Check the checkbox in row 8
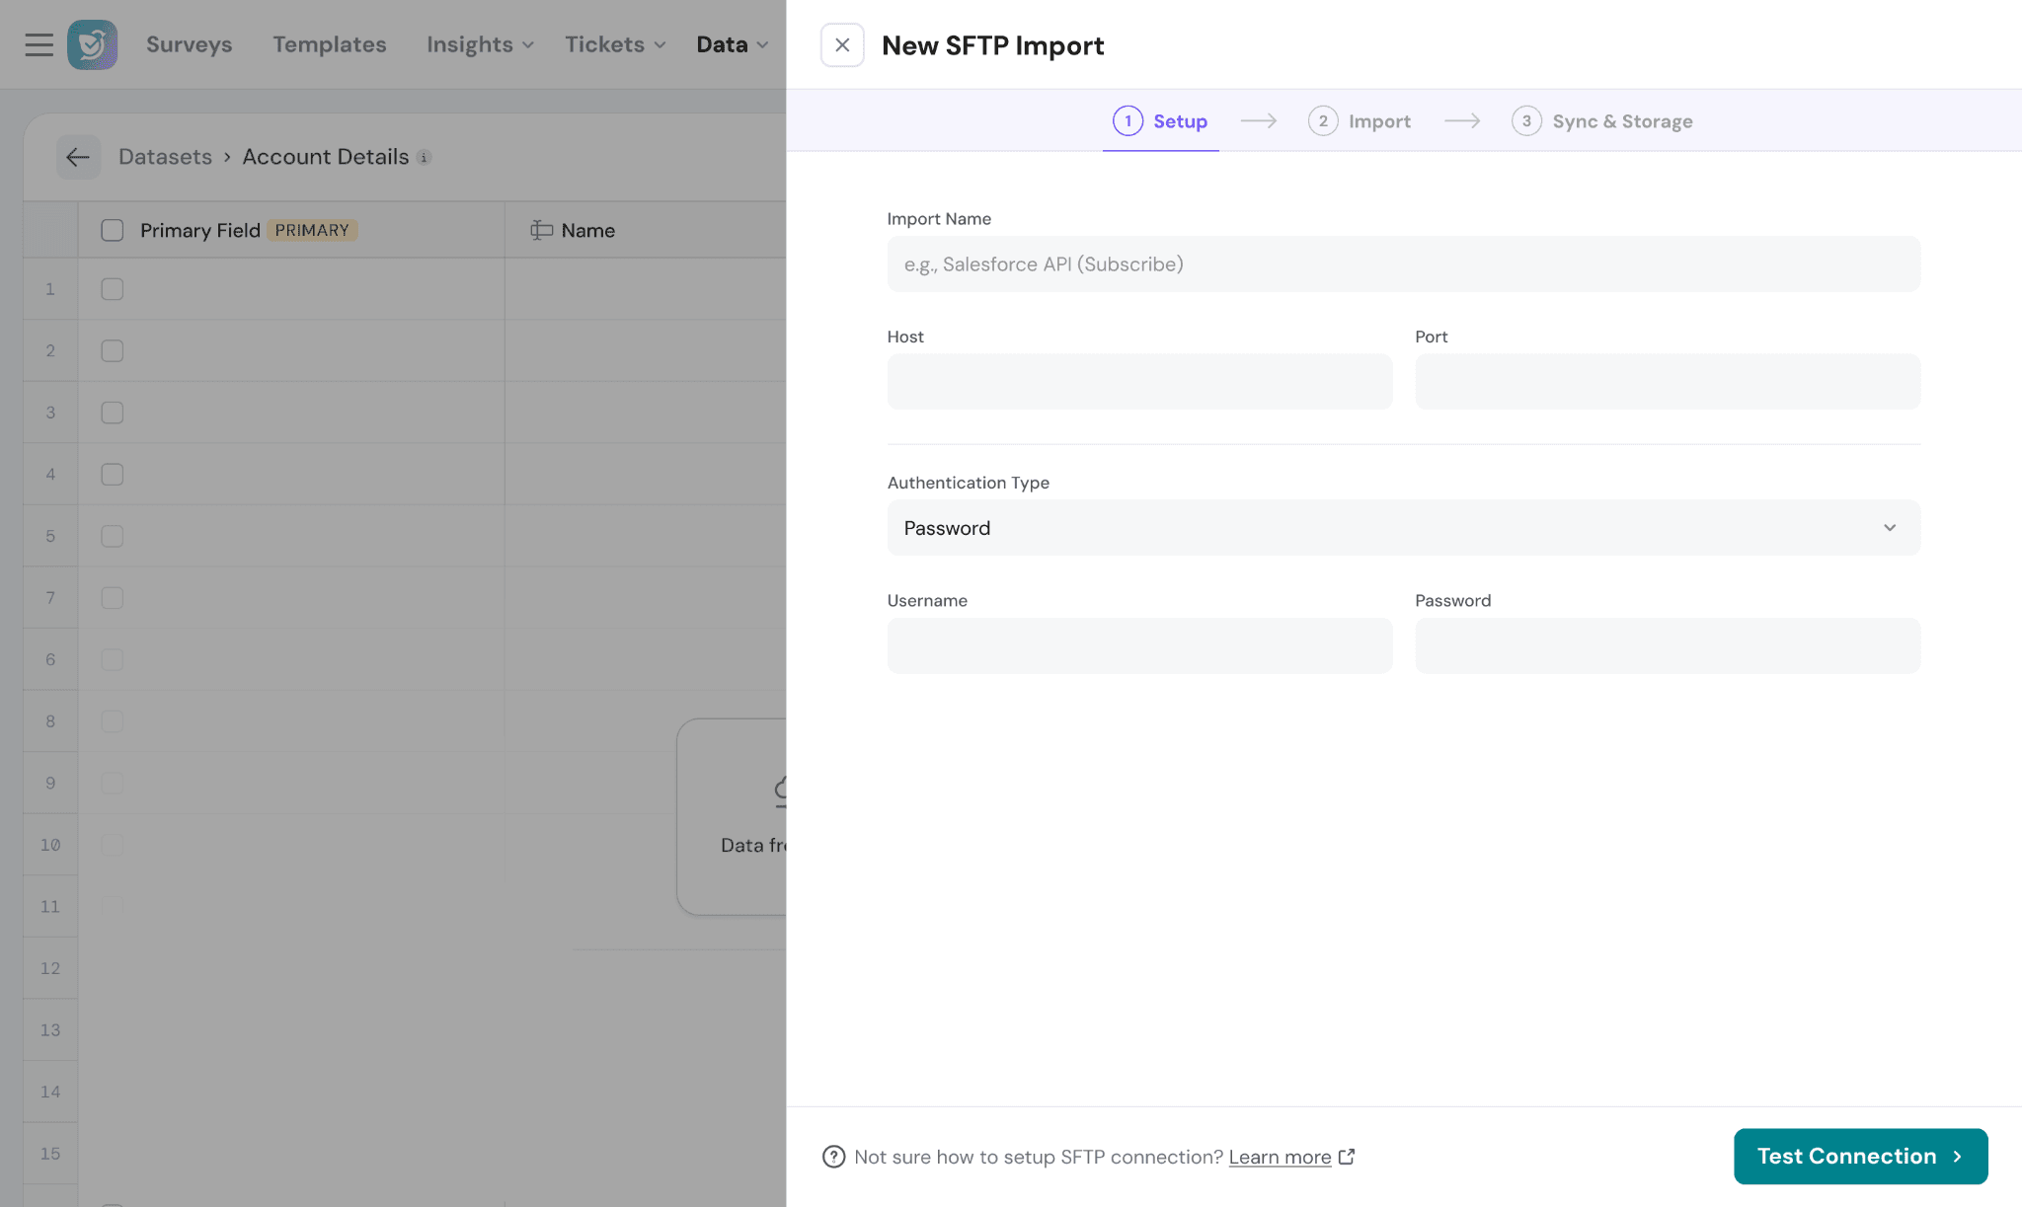This screenshot has height=1207, width=2022. (x=113, y=721)
